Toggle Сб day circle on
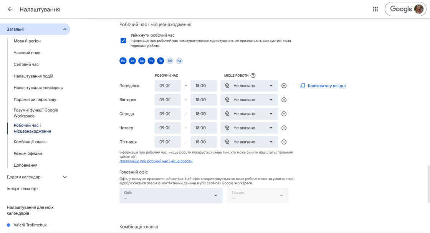430x233 pixels. point(170,61)
